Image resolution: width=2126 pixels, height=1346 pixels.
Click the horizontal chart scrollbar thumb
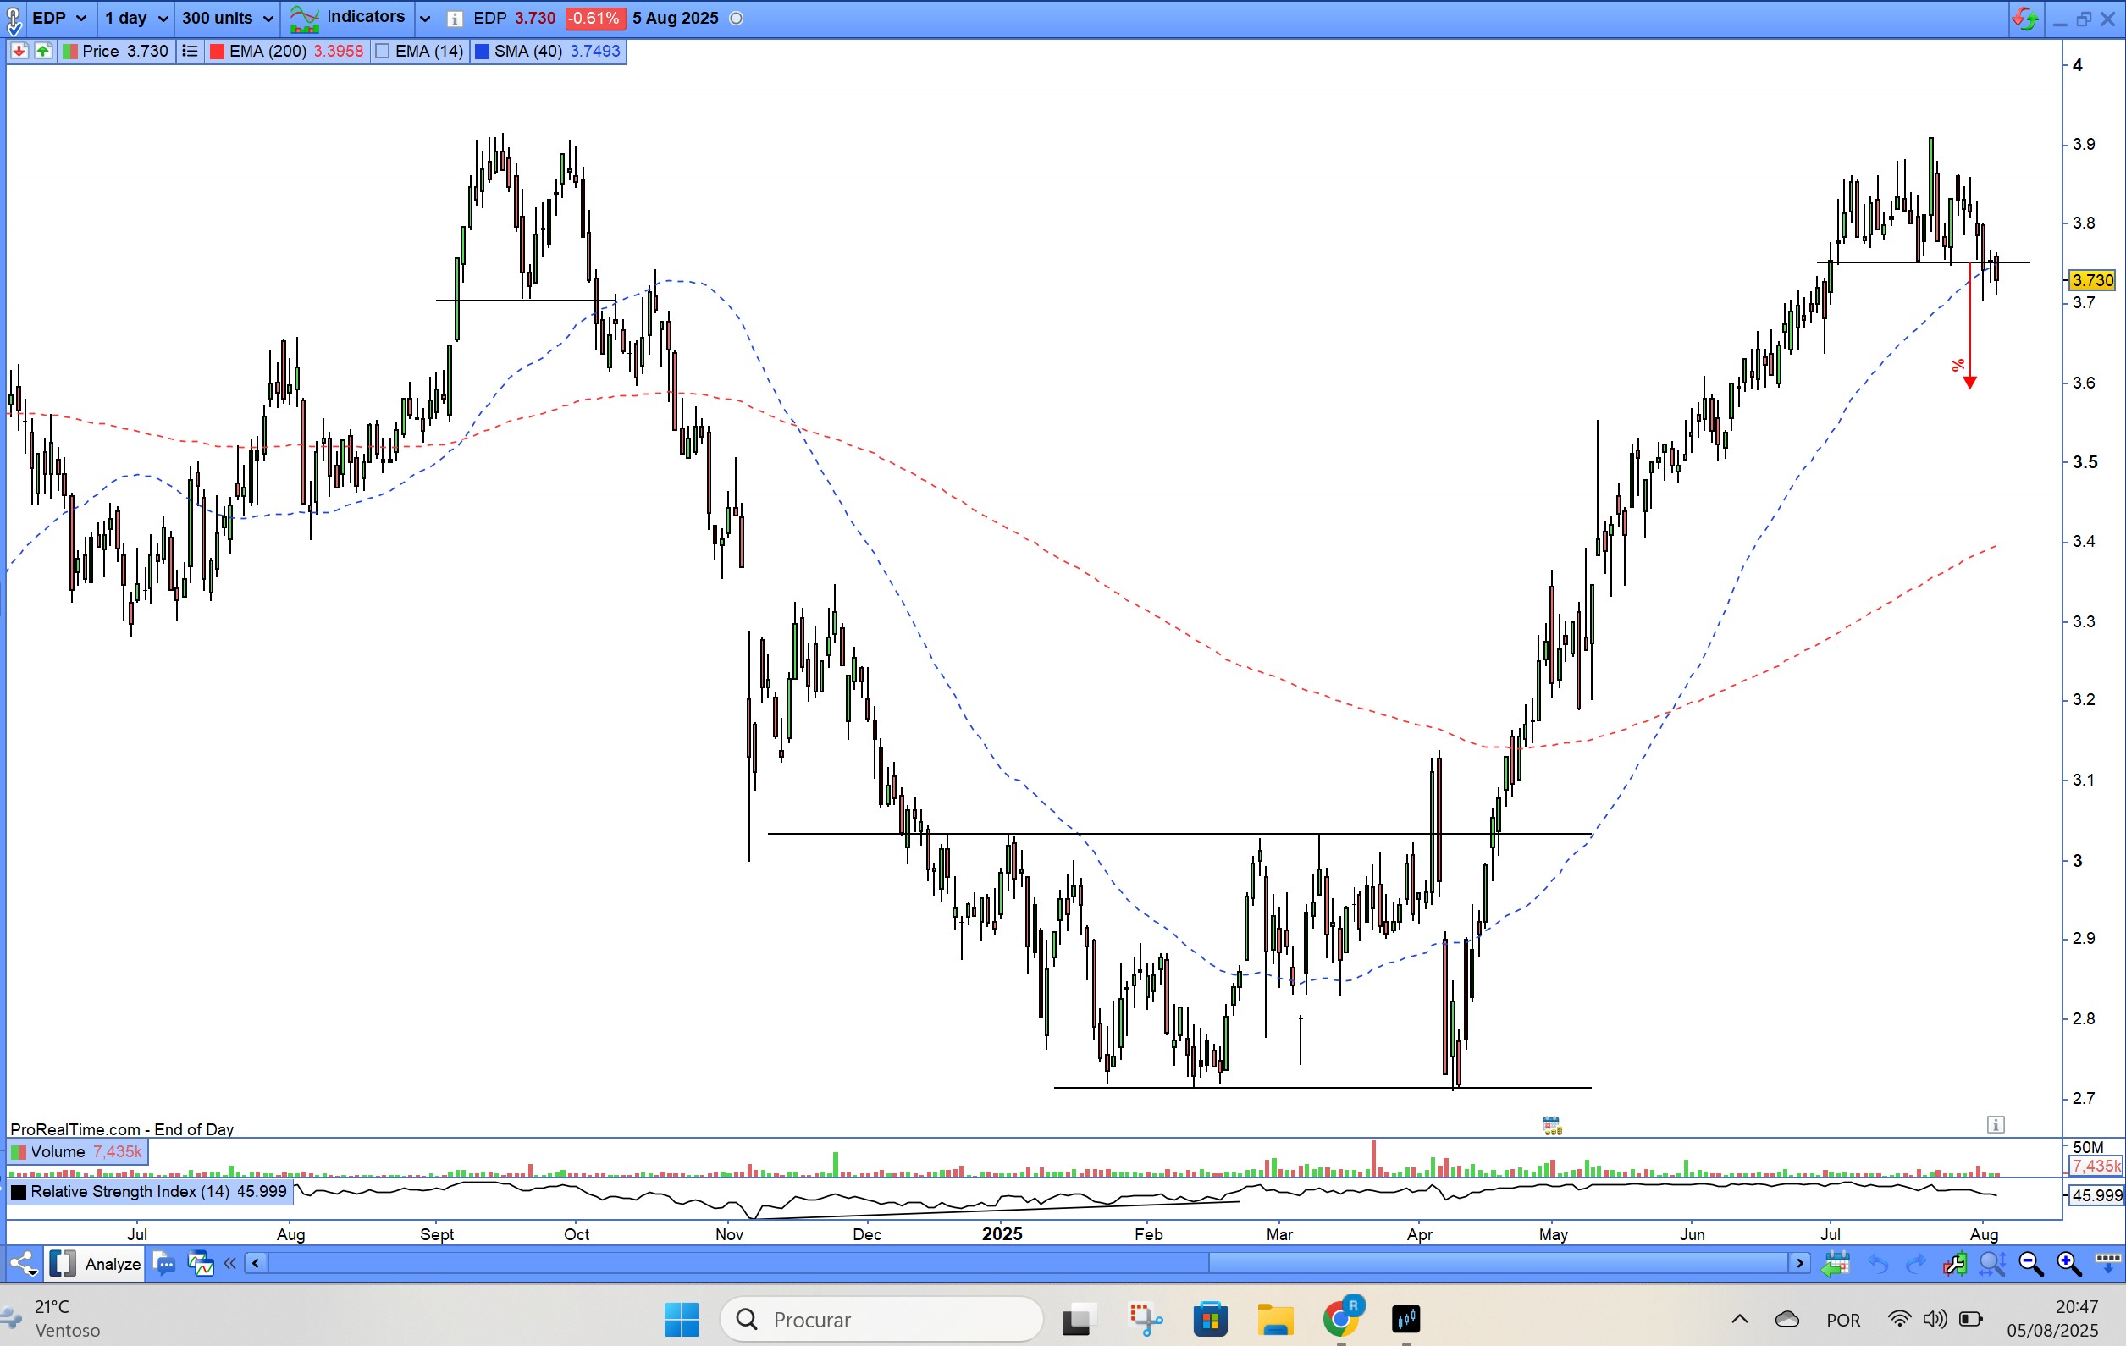[1497, 1264]
